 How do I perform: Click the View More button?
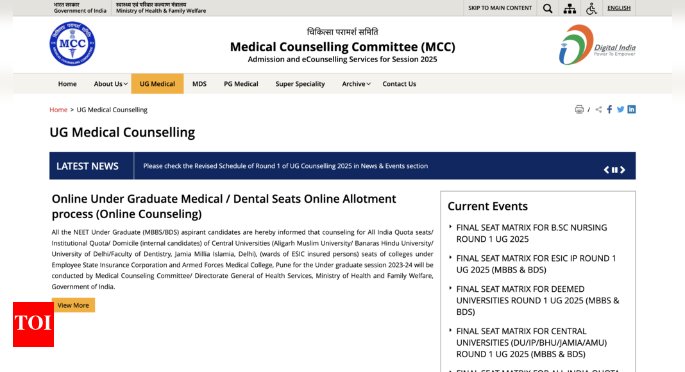(x=73, y=305)
